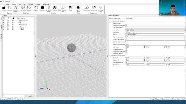Click the Имя группы empty text field
Viewport: 186px width, 104px height.
[155, 23]
